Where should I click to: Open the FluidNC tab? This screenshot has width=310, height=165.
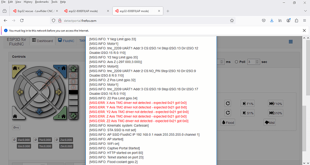pyautogui.click(x=66, y=40)
